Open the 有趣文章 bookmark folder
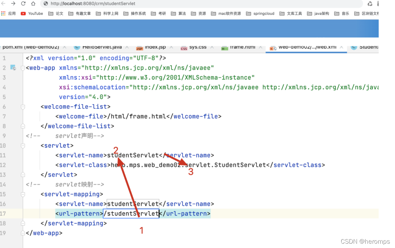Image resolution: width=395 pixels, height=248 pixels. click(80, 13)
